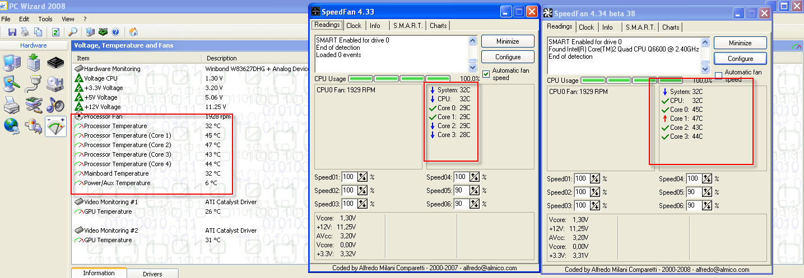The image size is (804, 278).
Task: Click the magnifier Search icon in PC Wizard toolbar
Action: (73, 32)
